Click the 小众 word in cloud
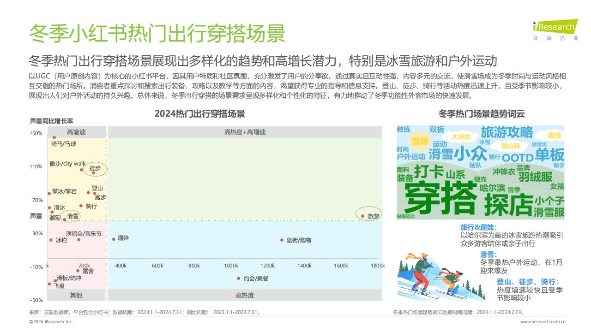591x332 pixels. pos(470,154)
